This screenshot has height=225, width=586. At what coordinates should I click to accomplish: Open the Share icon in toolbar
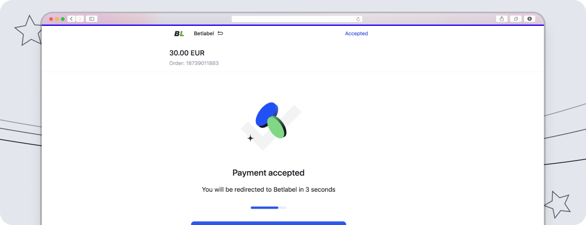click(501, 19)
